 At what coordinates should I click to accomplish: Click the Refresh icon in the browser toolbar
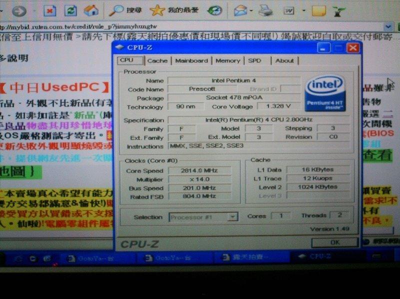69,10
